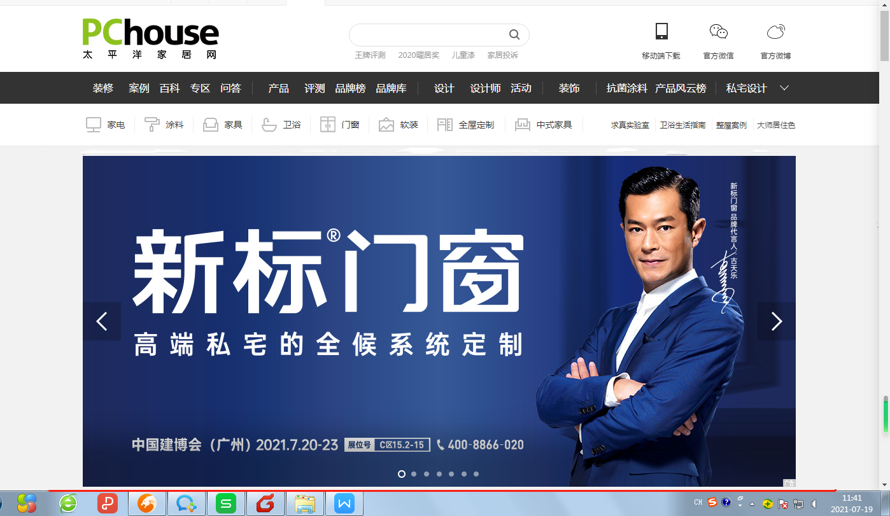Screen dimensions: 890x516
Task: Select 抗菌涂料 in the main navigation
Action: tap(627, 88)
